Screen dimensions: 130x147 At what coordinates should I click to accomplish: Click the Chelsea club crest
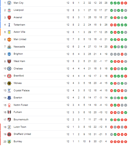click(x=9, y=69)
